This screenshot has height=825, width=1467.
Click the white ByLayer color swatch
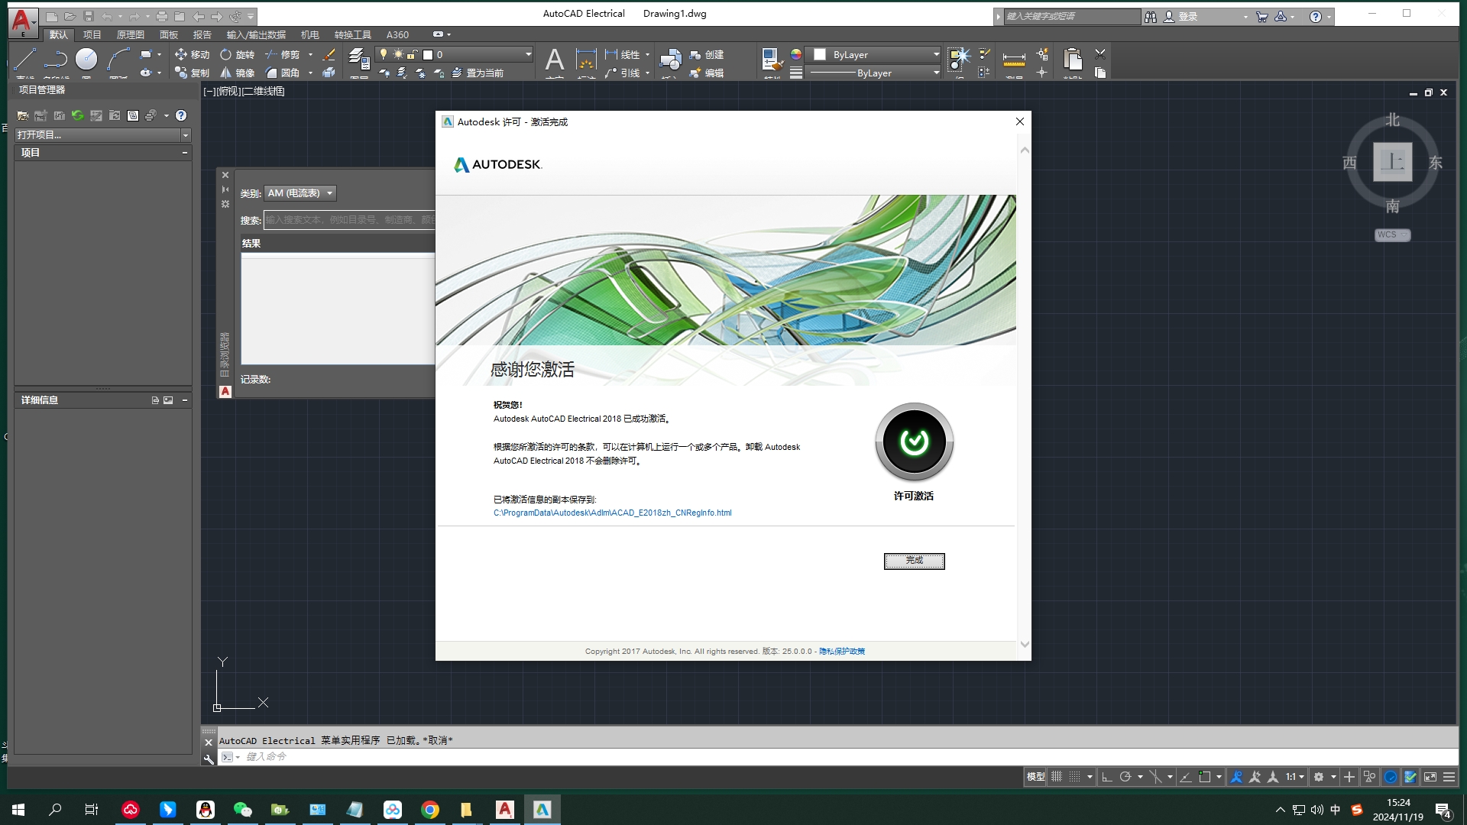(820, 54)
